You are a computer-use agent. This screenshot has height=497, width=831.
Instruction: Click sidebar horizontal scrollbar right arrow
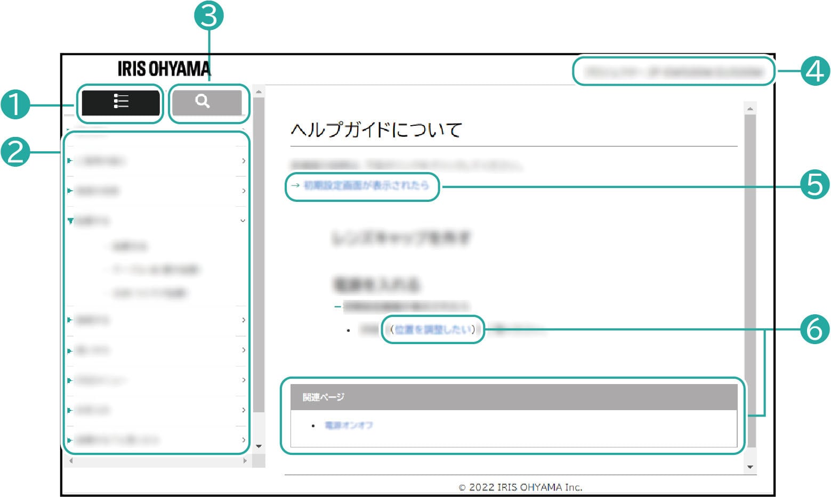[x=245, y=461]
